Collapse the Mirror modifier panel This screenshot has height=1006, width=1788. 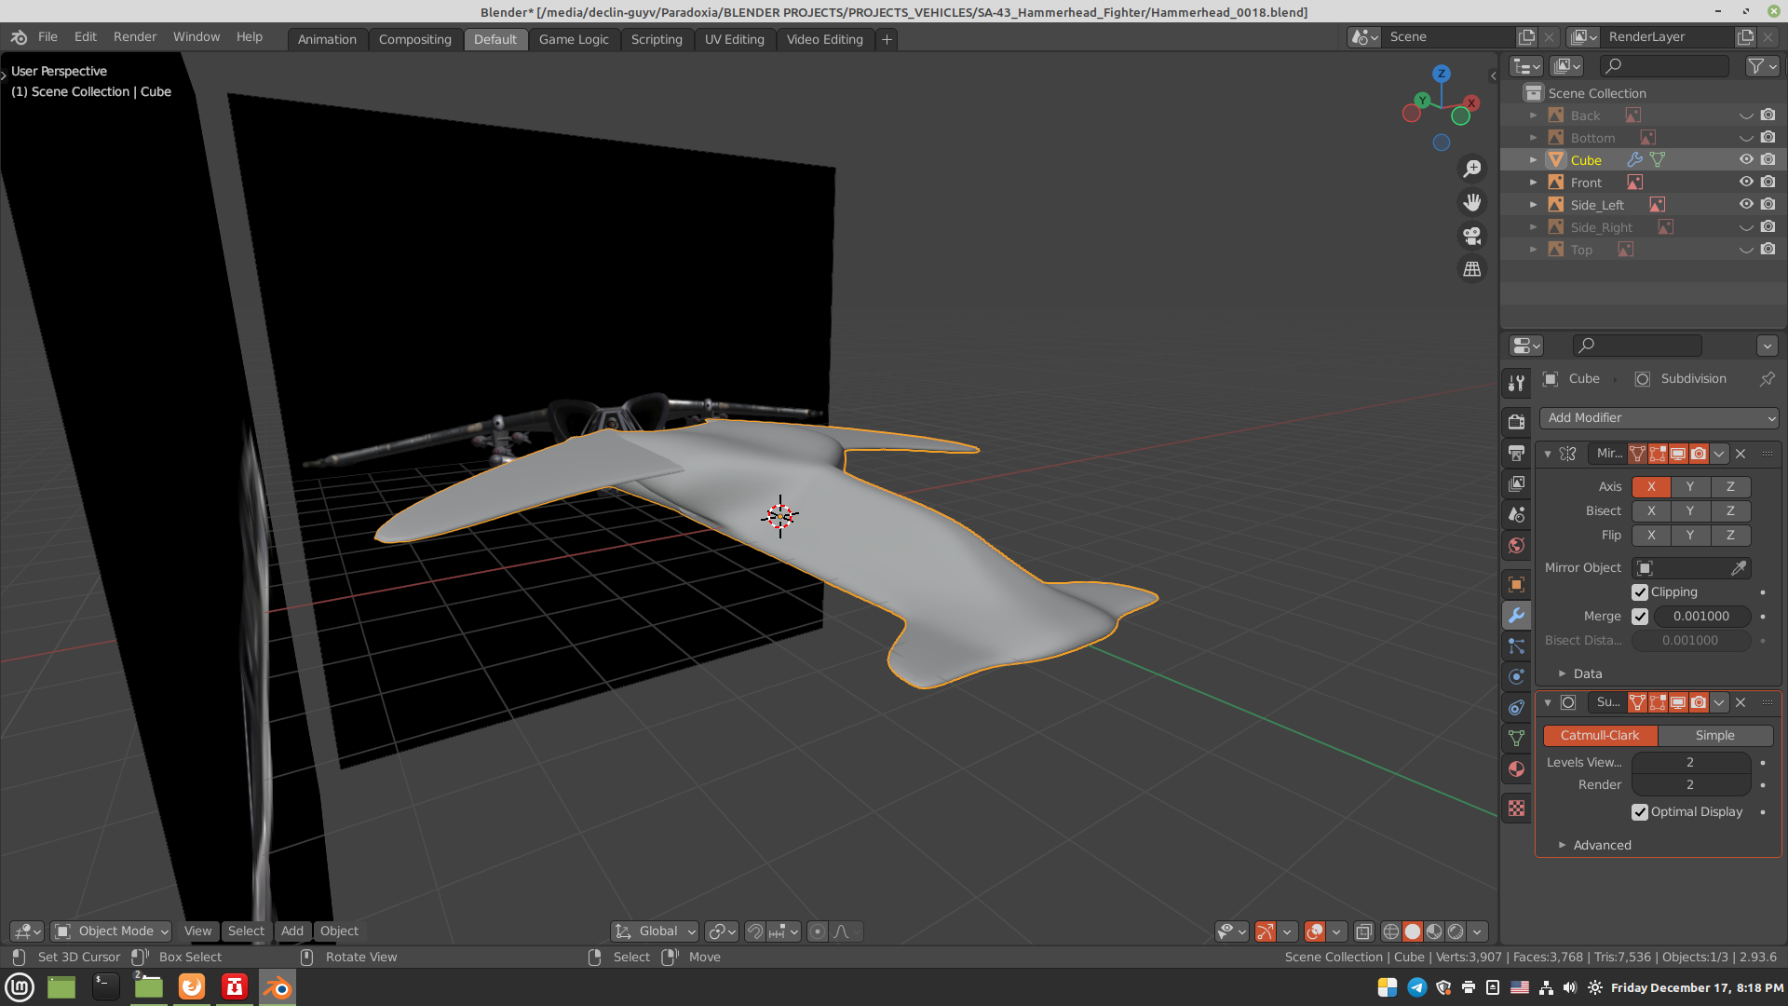click(x=1548, y=454)
